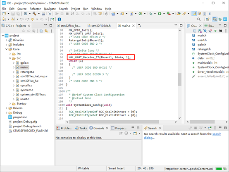Expand the Startup folder

(x=10, y=104)
